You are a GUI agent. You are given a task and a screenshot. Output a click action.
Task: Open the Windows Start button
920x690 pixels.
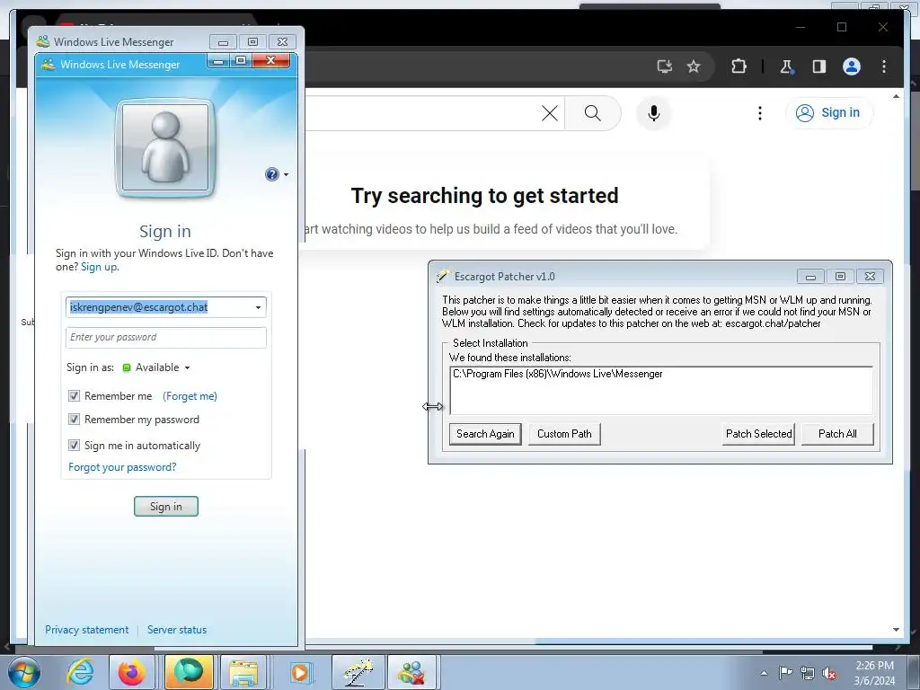pyautogui.click(x=24, y=672)
